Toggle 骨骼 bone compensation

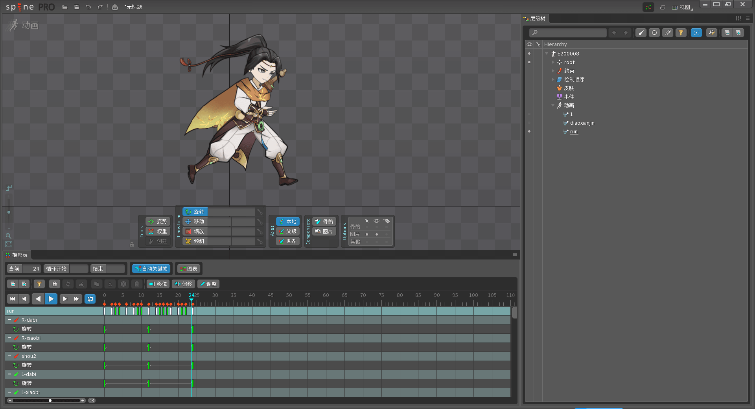pyautogui.click(x=324, y=221)
